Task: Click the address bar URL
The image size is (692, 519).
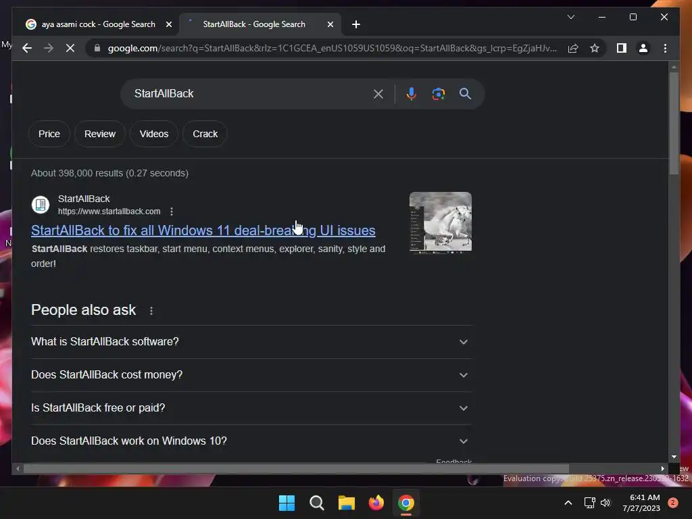Action: (332, 48)
